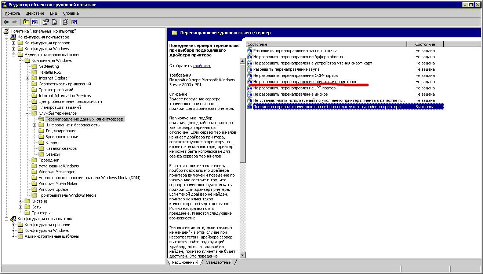Open Properties via the toolbar icon
This screenshot has height=274, width=483.
tap(46, 22)
